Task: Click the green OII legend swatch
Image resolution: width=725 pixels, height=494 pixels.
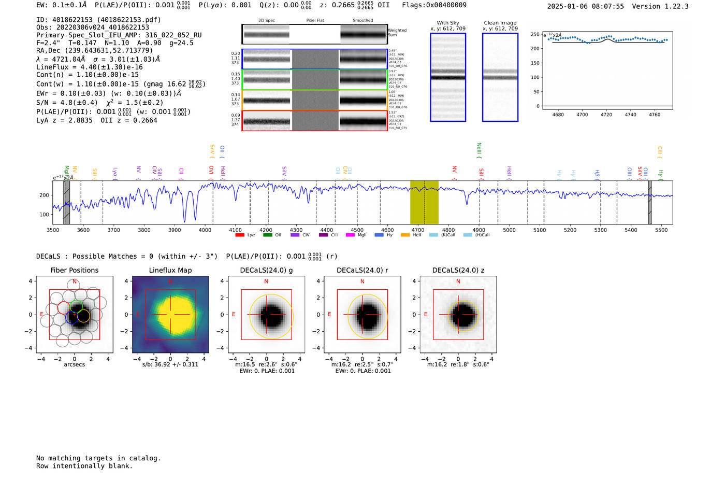Action: [x=267, y=235]
